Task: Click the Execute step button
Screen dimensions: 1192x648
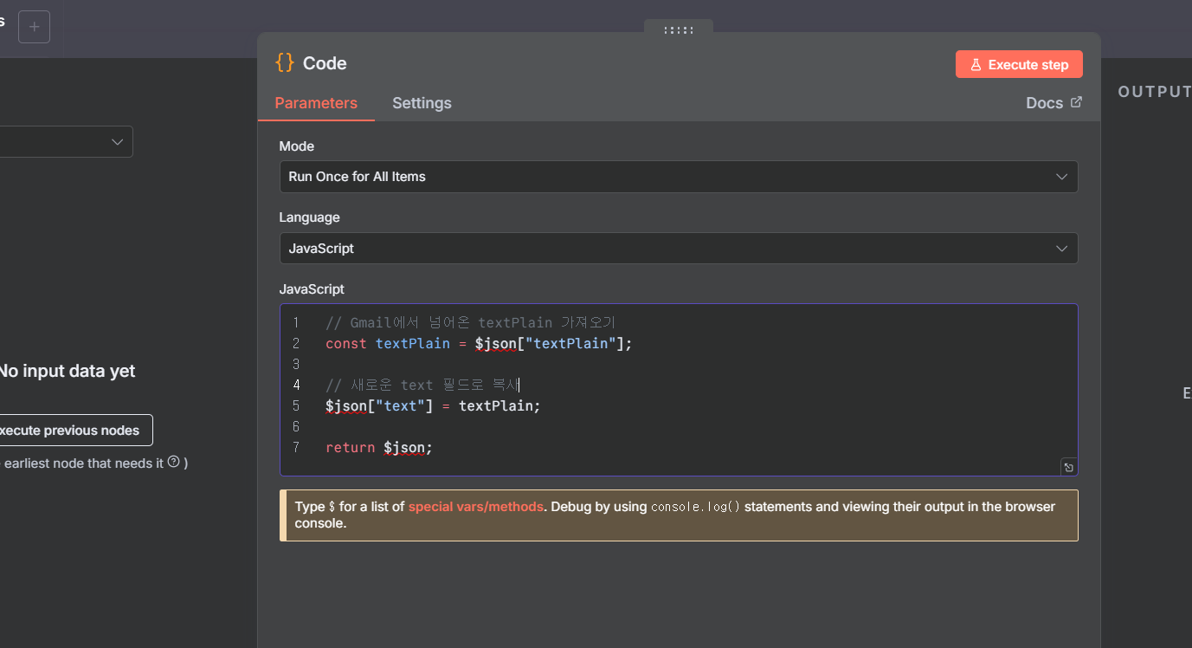Action: (1019, 64)
